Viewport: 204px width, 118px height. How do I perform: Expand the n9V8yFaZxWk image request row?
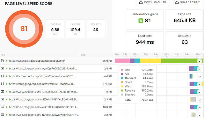[x=200, y=115]
